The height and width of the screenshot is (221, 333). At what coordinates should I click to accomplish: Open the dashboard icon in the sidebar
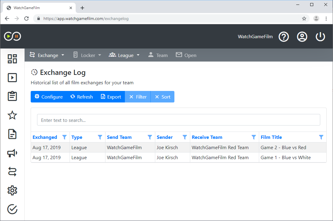[x=12, y=59]
